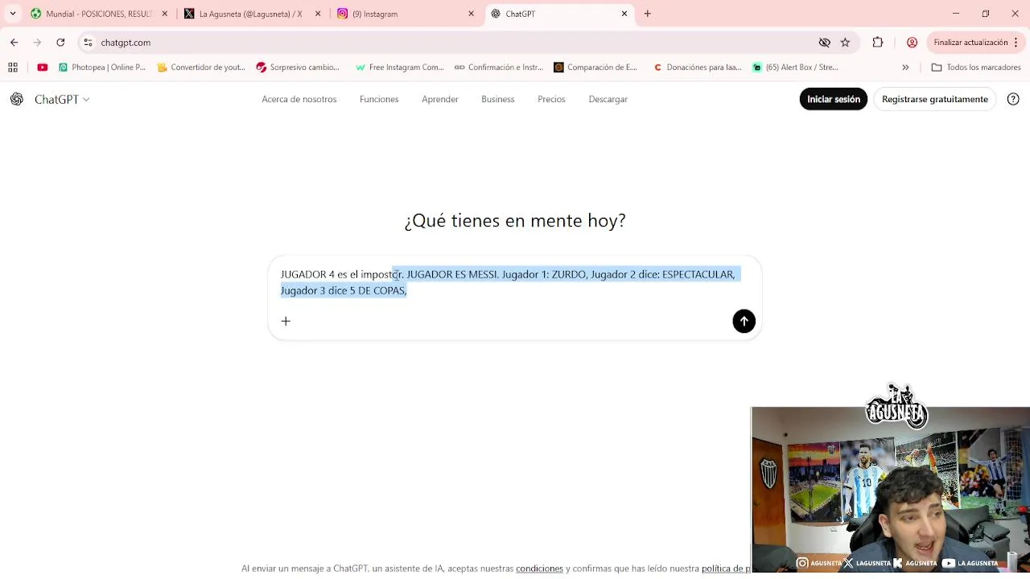
Task: Open the help question-mark icon
Action: click(x=1013, y=99)
